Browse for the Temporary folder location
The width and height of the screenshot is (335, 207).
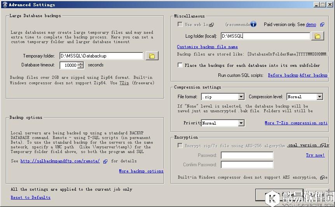pos(152,56)
